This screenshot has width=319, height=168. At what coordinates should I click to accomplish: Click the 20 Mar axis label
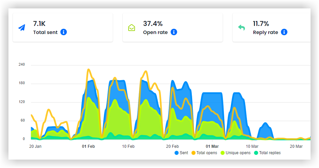[x=296, y=146]
